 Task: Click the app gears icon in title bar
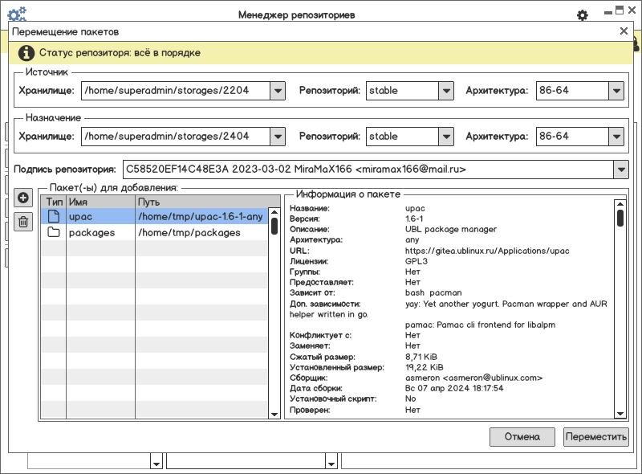17,14
